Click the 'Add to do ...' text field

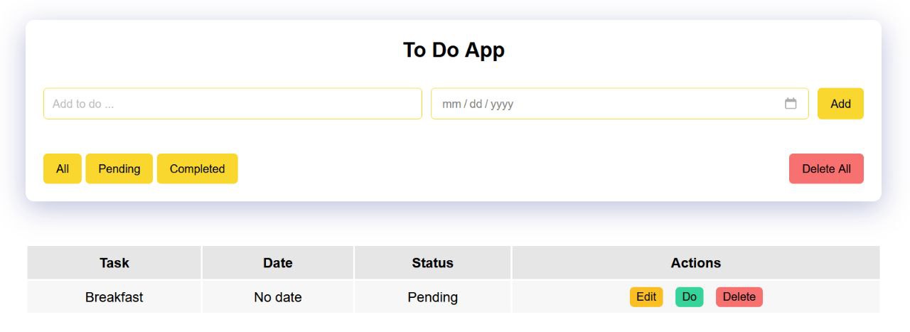[232, 104]
